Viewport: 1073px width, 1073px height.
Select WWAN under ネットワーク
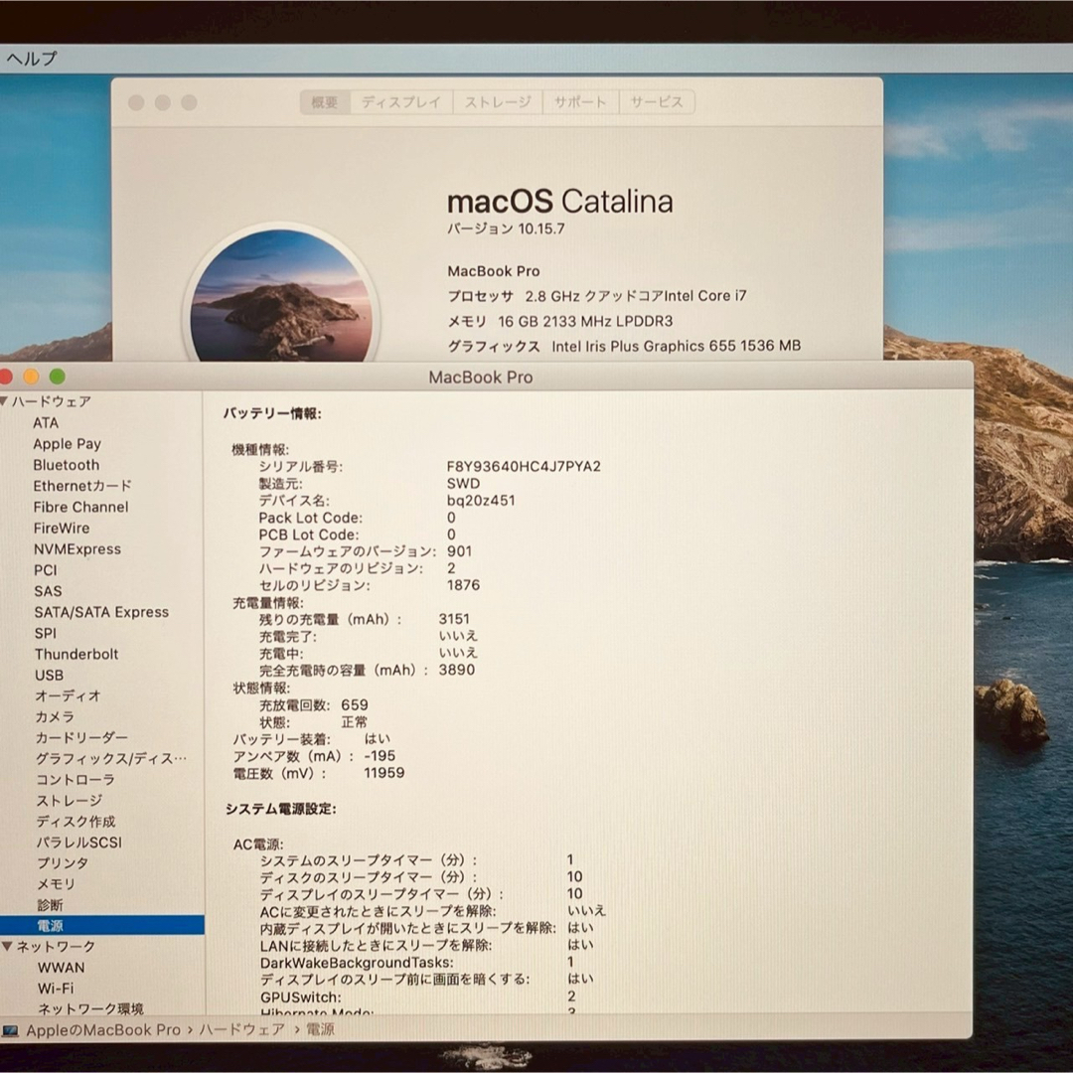click(62, 968)
